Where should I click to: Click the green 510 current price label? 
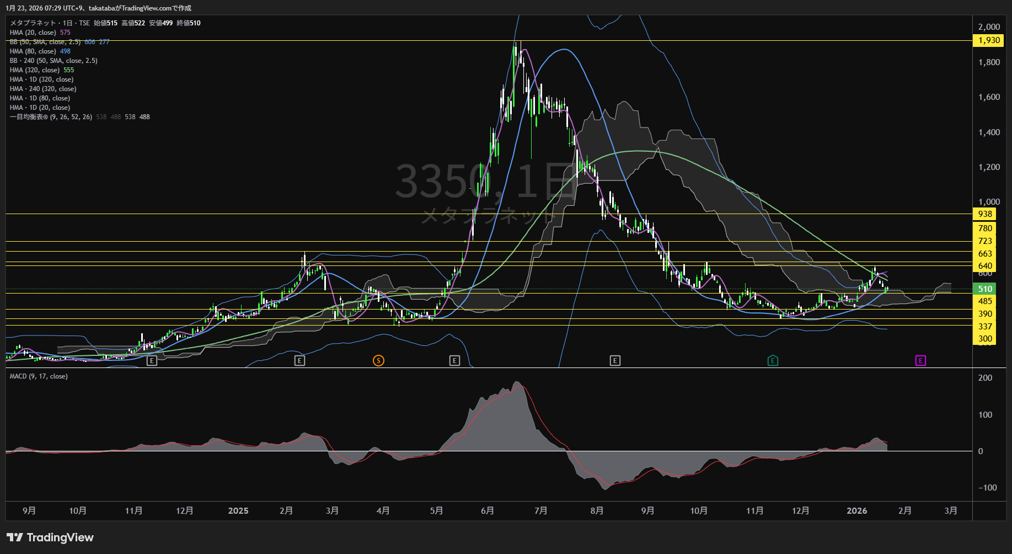985,289
